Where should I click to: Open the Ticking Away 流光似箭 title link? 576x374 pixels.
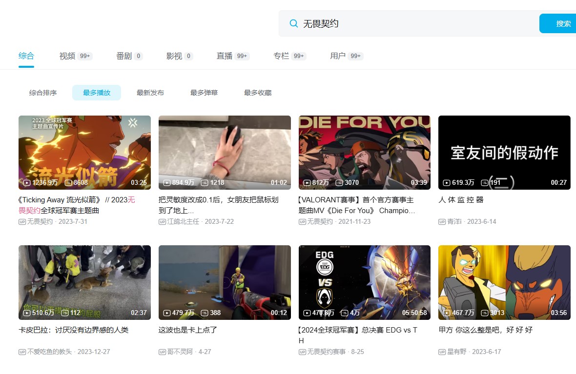[77, 205]
